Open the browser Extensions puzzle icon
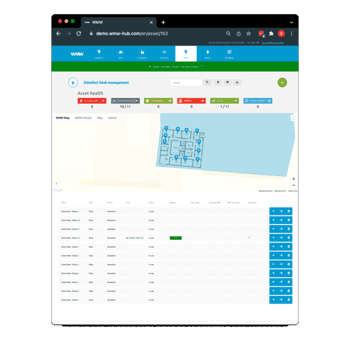350x350 pixels. 271,33
